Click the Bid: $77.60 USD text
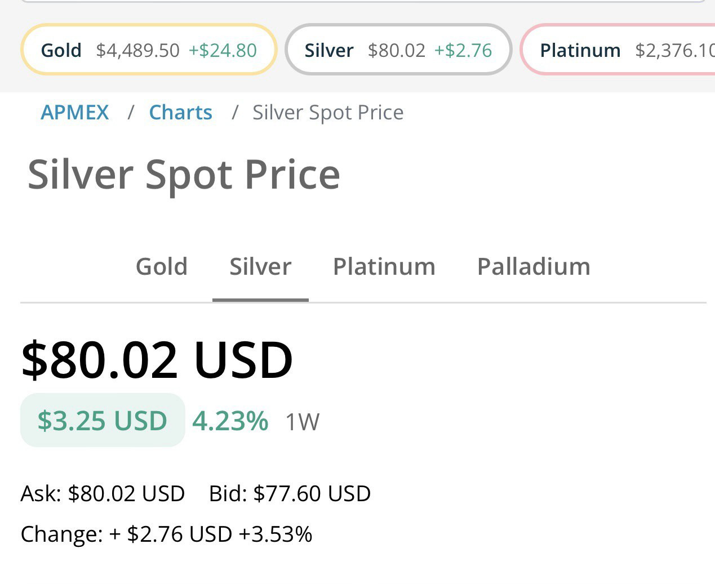This screenshot has width=715, height=584. (290, 493)
